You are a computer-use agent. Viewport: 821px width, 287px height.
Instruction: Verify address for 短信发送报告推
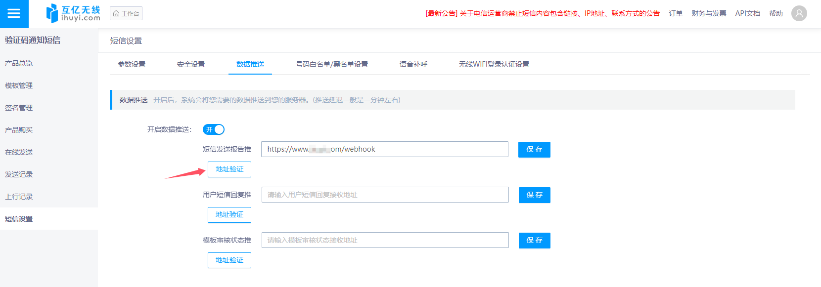[229, 169]
